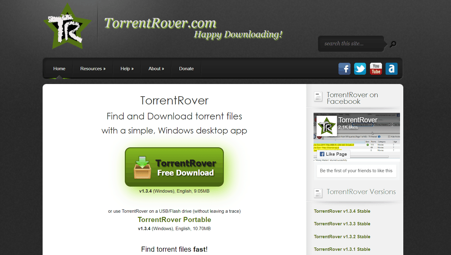
Task: Click the document icon beside TorrentRover Versions
Action: [318, 193]
